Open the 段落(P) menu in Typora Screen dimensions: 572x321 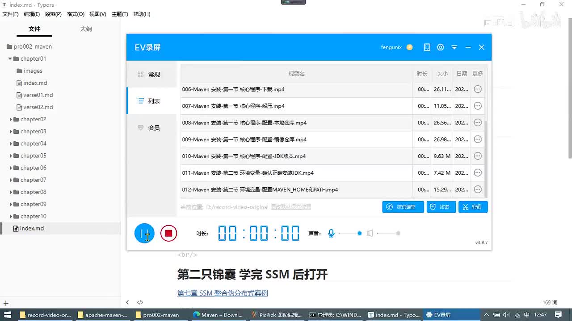coord(53,14)
